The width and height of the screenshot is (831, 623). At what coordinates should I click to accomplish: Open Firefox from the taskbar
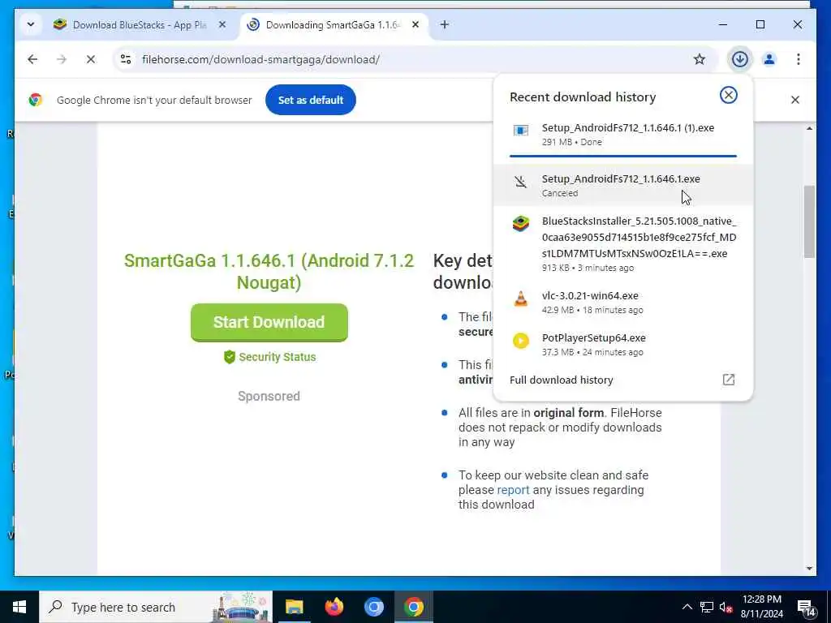click(x=334, y=607)
